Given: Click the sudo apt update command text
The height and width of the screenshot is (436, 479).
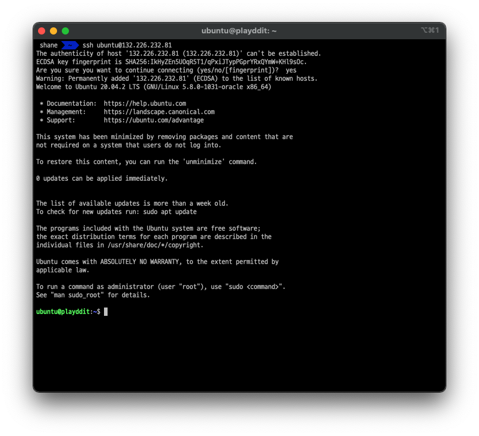Looking at the screenshot, I should click(x=170, y=212).
